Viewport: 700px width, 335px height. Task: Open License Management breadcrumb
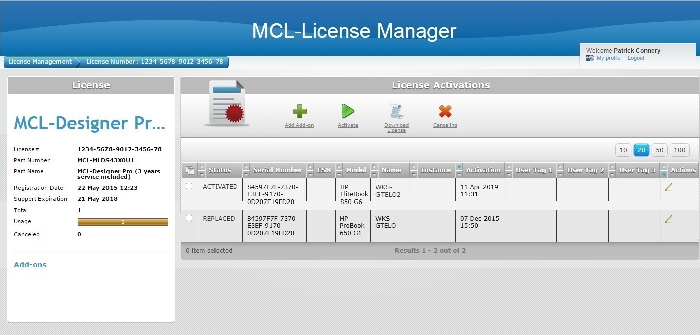click(x=40, y=62)
